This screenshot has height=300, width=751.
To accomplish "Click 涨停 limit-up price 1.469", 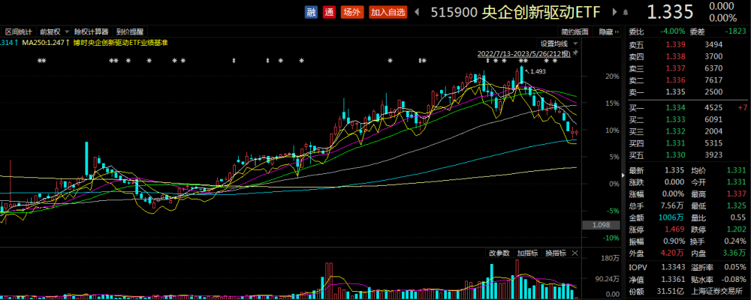I will point(674,229).
